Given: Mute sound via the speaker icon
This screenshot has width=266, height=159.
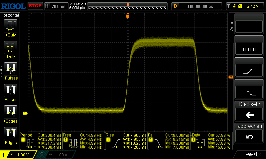Looking at the screenshot, I should (x=257, y=154).
